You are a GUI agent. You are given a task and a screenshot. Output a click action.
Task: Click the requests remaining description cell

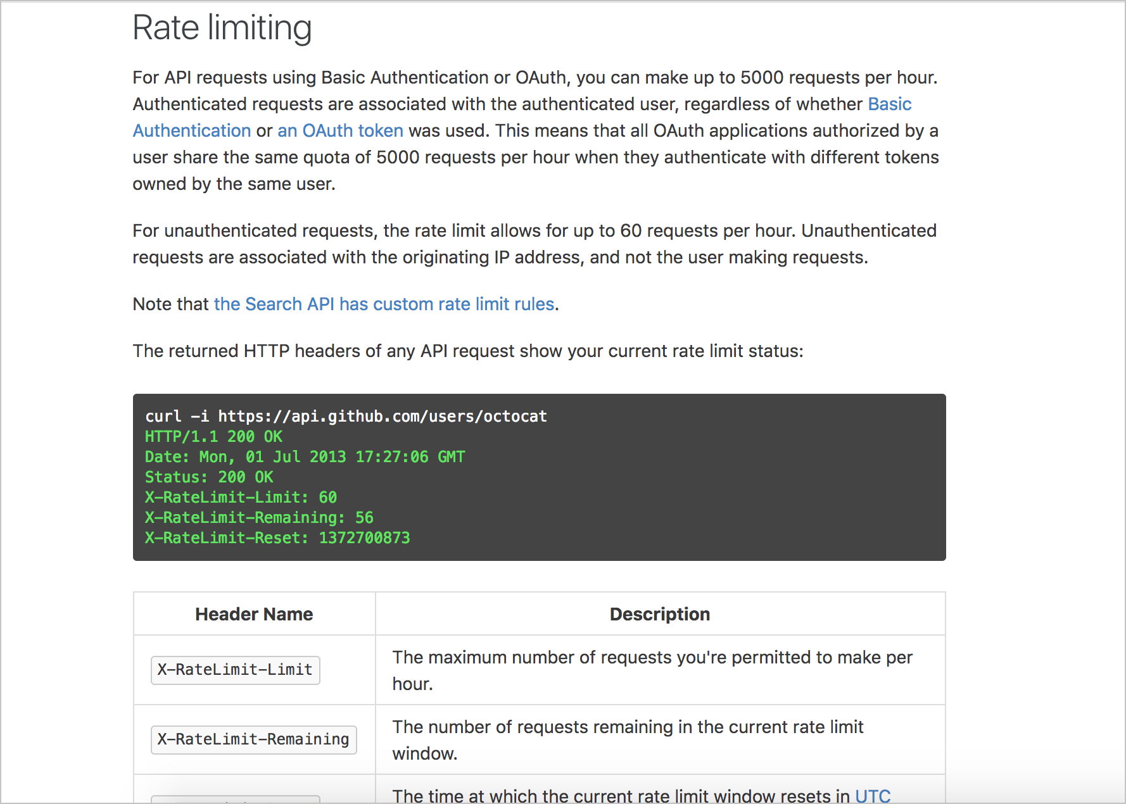(x=628, y=739)
